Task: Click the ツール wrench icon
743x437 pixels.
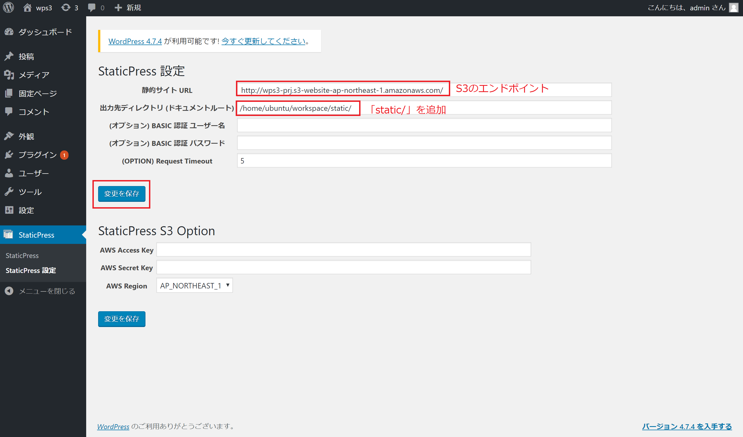Action: (x=9, y=192)
